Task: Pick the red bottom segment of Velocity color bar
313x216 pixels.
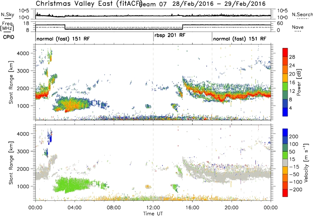Action: [285, 193]
